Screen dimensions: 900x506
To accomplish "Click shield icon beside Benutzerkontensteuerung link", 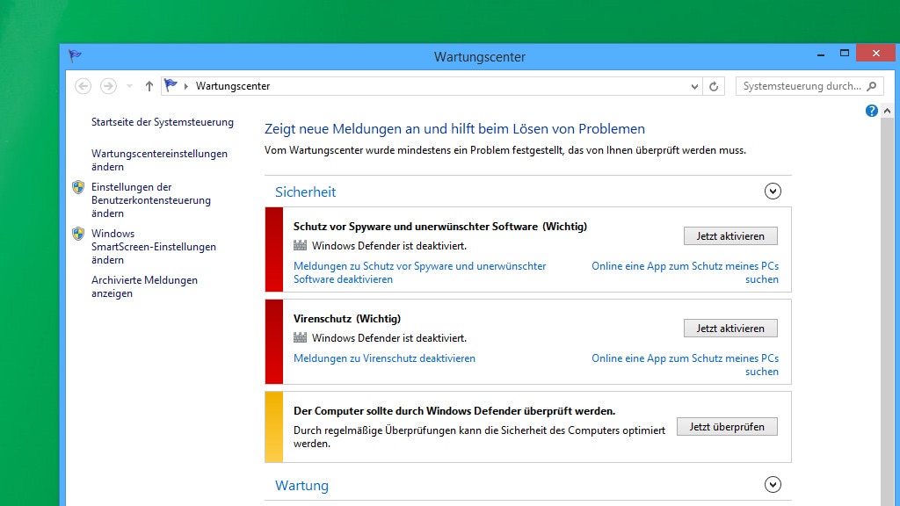I will tap(78, 187).
